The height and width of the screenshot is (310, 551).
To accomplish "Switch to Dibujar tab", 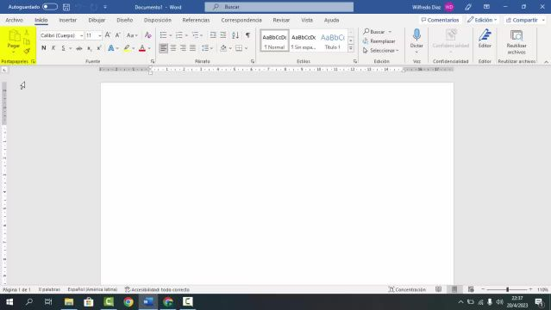I will pyautogui.click(x=97, y=20).
